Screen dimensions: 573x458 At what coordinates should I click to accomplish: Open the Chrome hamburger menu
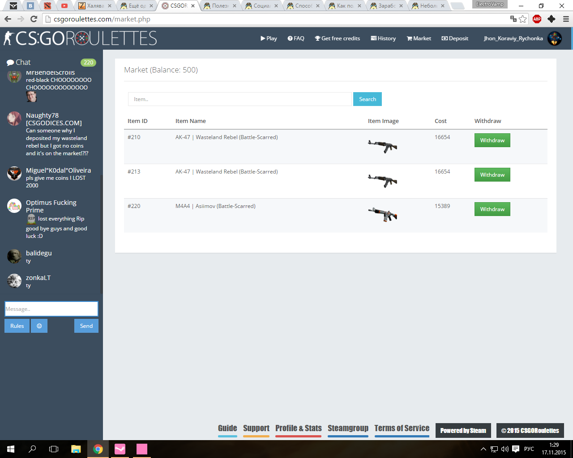tap(566, 19)
